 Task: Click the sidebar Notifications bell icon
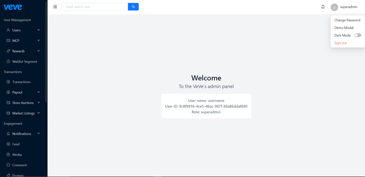[x=8, y=134]
